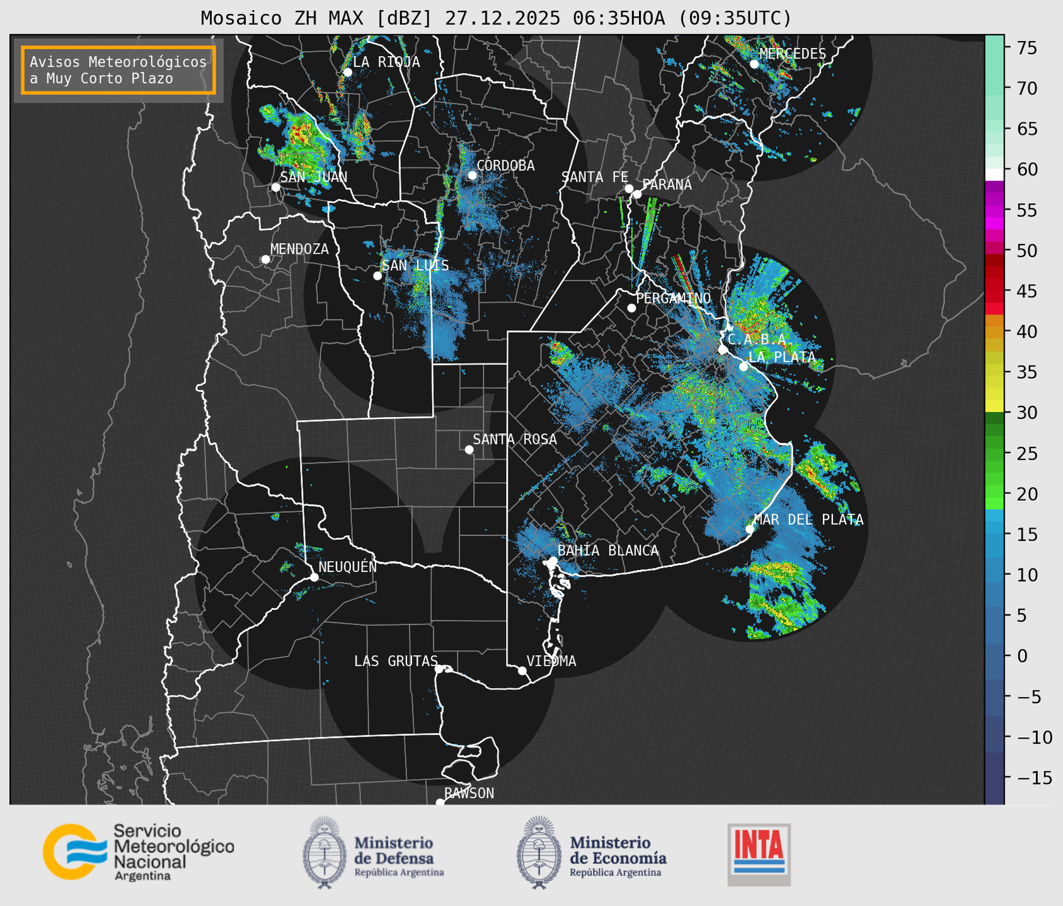Click the MENDOZA label text
The width and height of the screenshot is (1063, 906).
point(299,249)
